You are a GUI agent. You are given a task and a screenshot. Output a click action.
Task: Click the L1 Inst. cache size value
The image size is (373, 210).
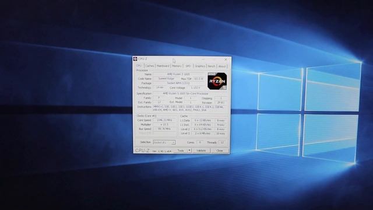pos(203,125)
